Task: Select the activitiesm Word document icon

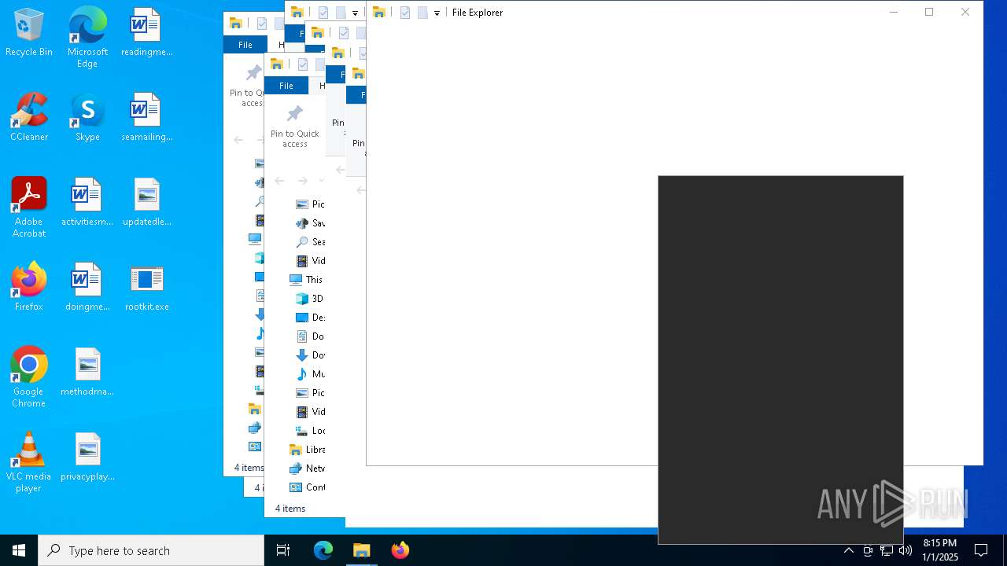Action: (x=87, y=203)
